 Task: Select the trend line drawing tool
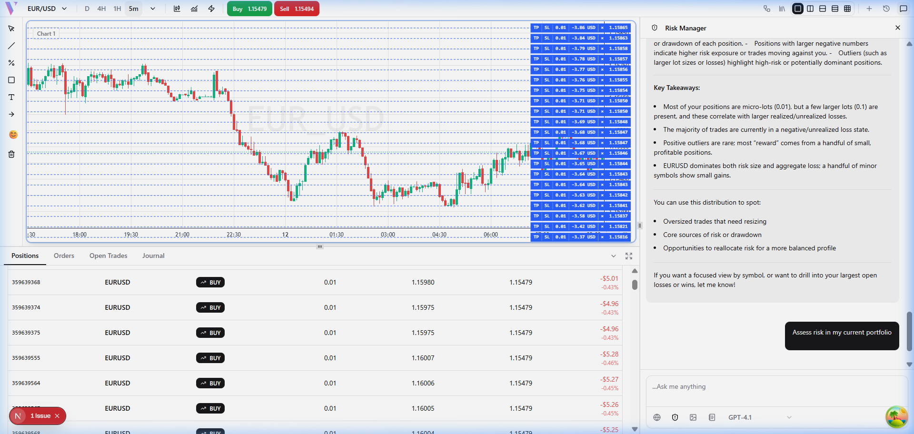coord(11,46)
